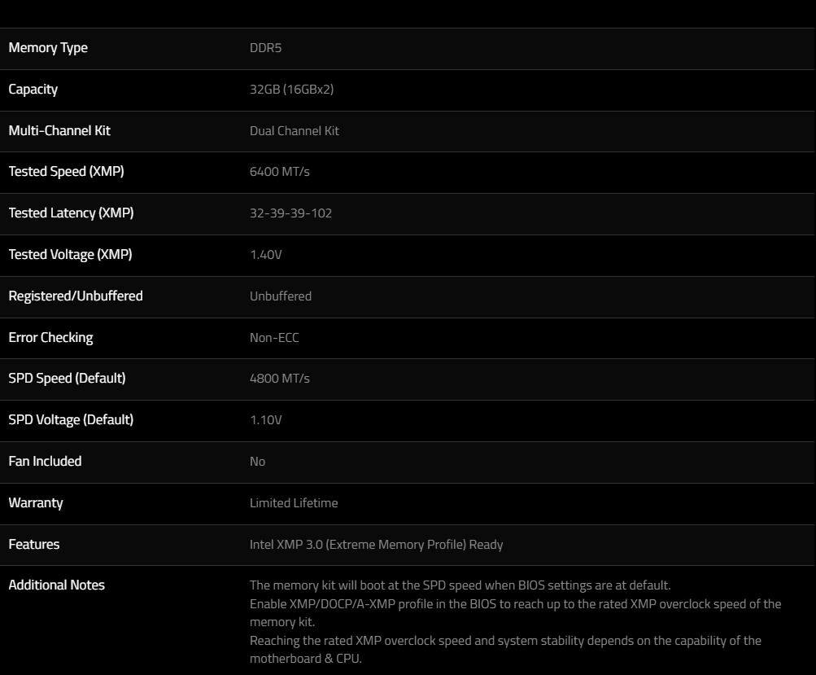This screenshot has width=816, height=675.
Task: Click the Non-ECC error checking value
Action: tap(274, 337)
